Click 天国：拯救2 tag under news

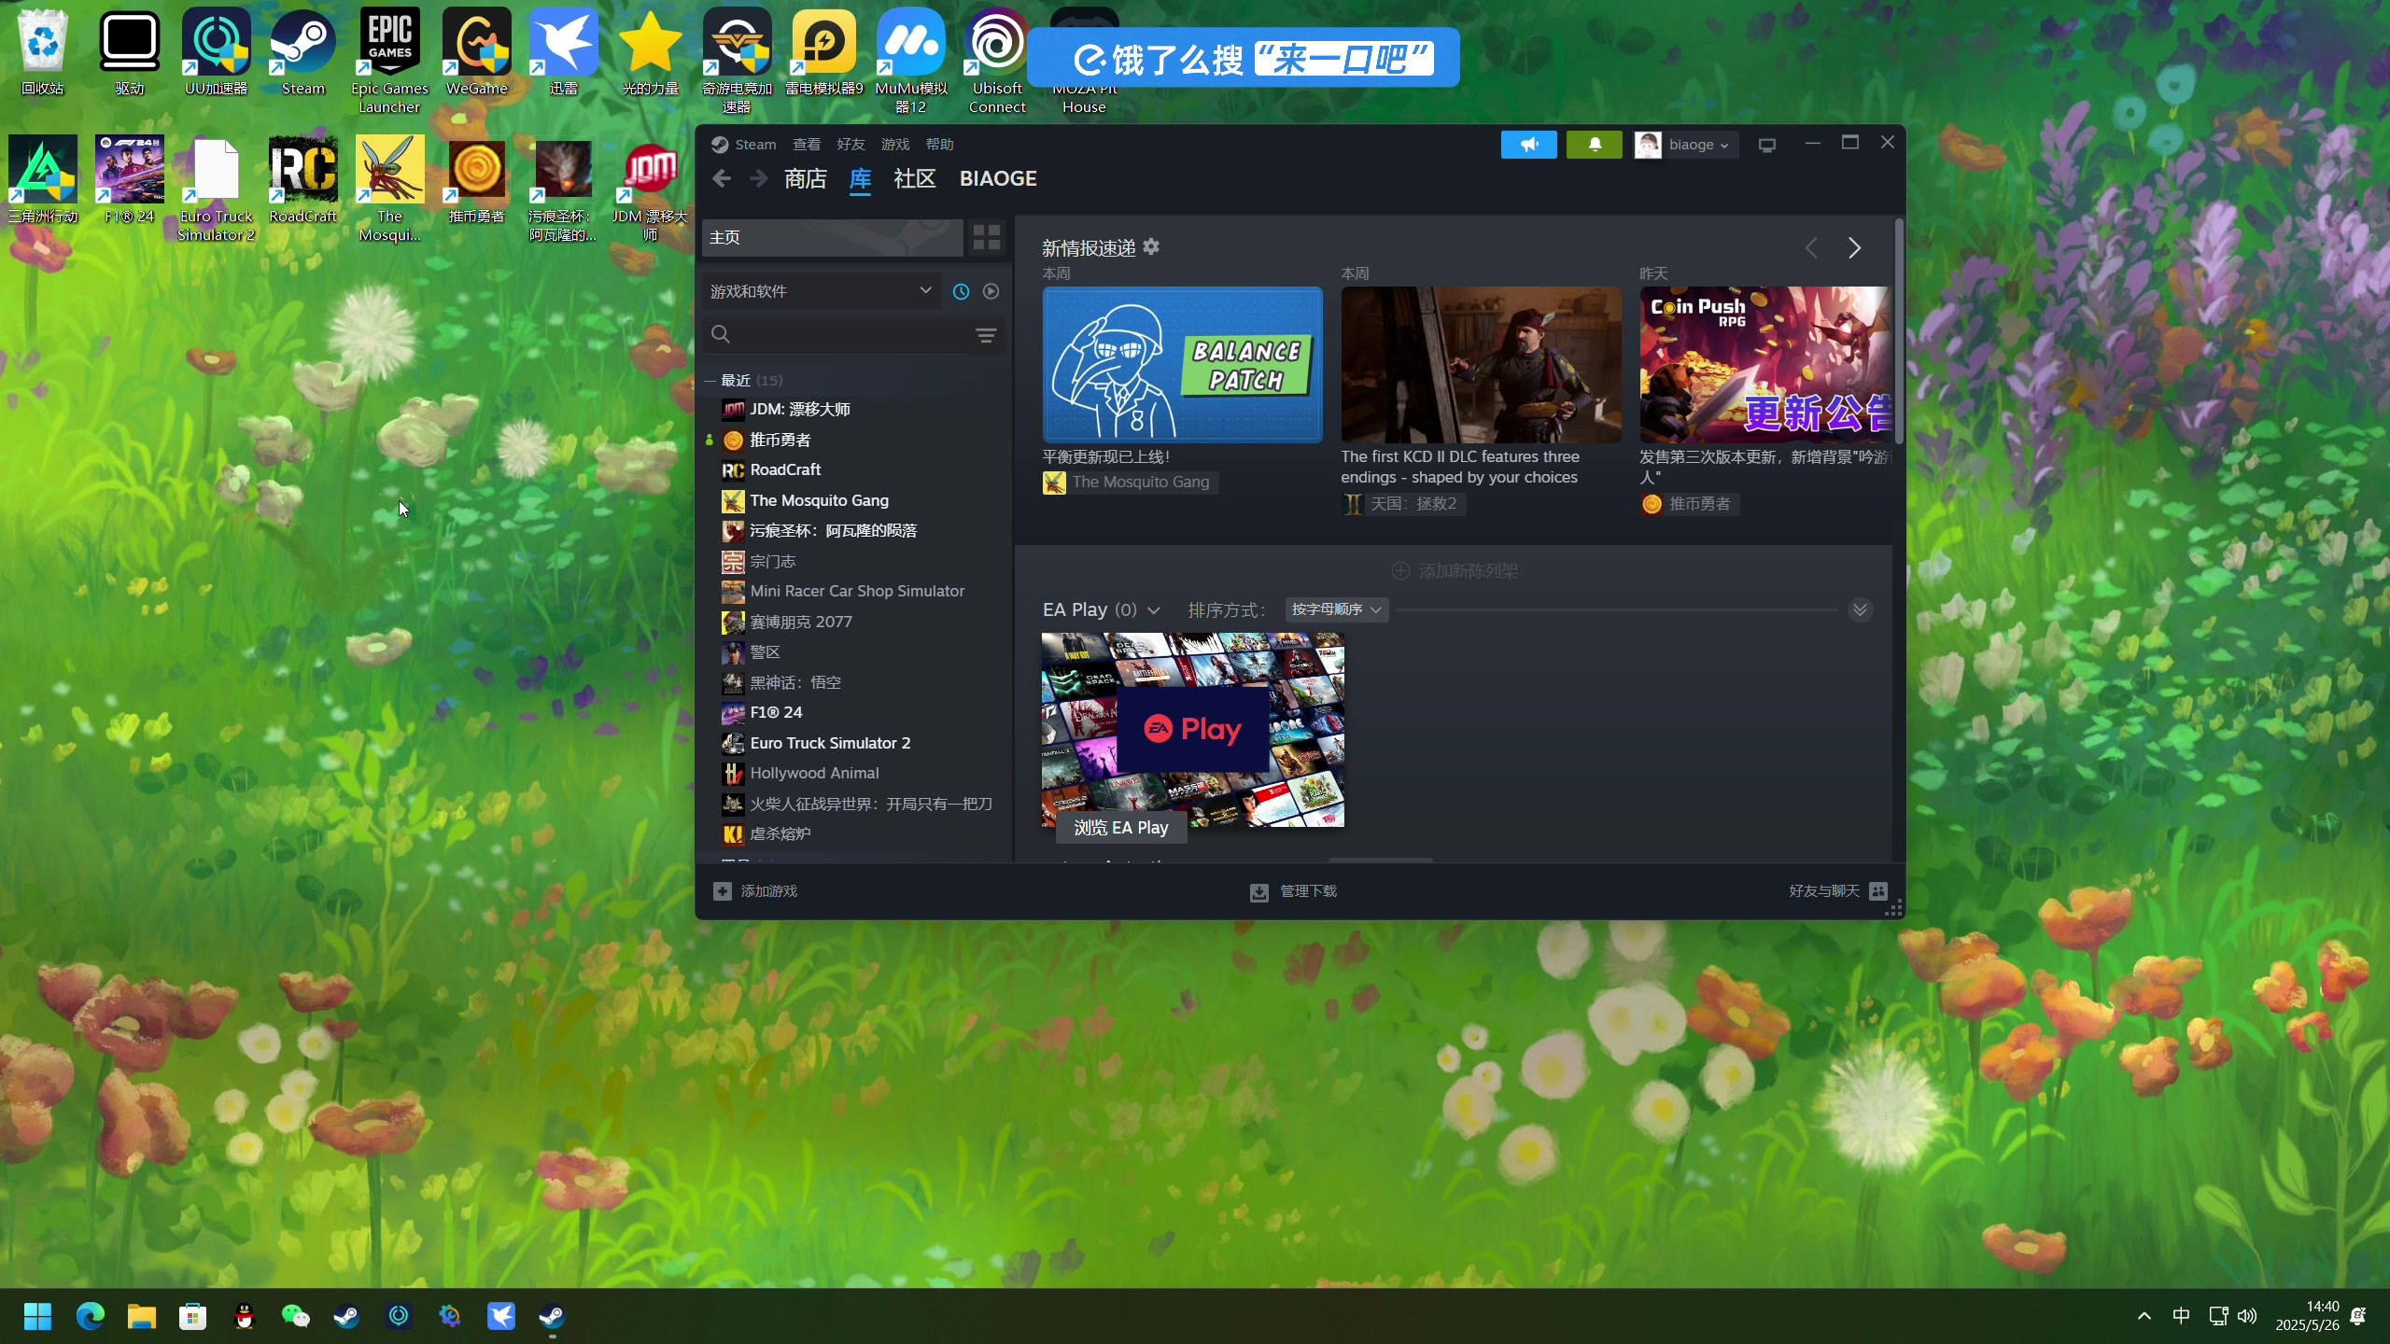click(1403, 504)
